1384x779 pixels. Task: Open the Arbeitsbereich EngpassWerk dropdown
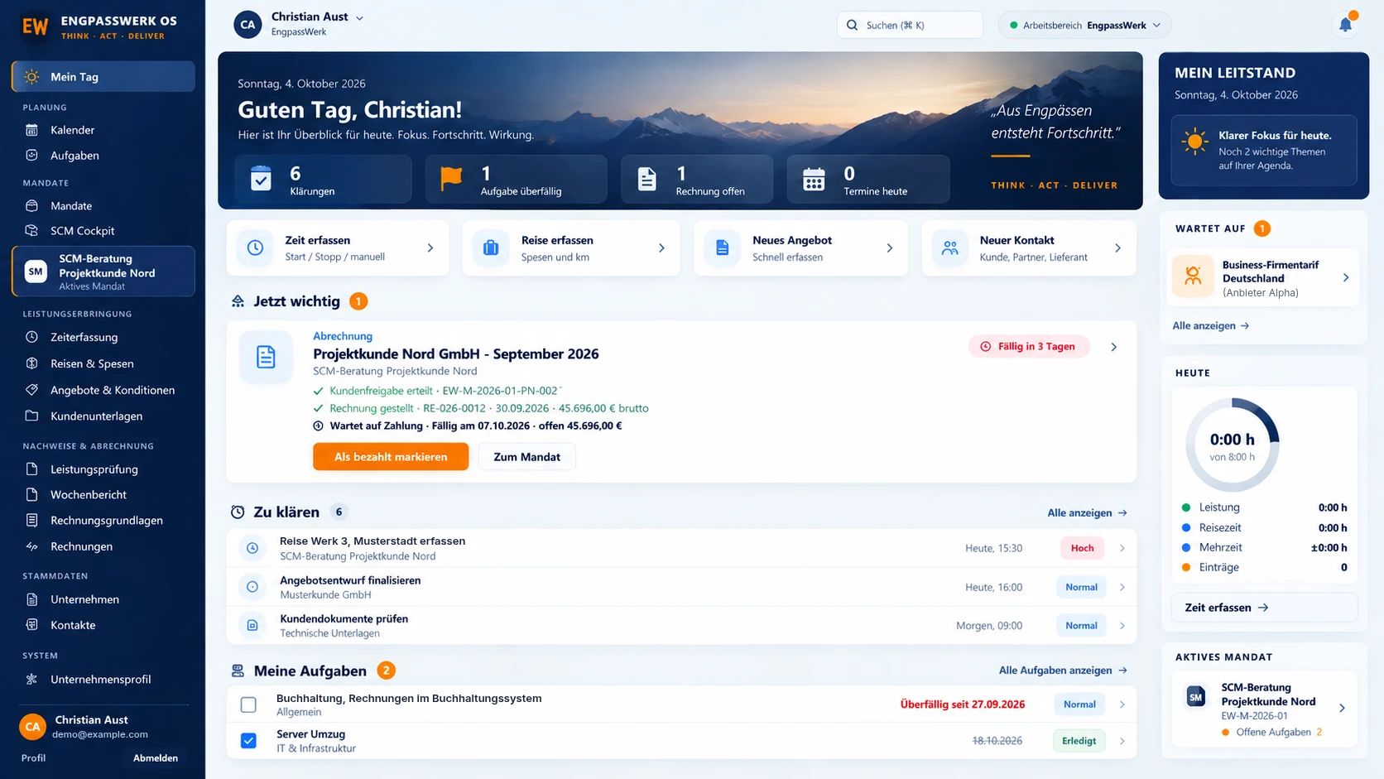pyautogui.click(x=1084, y=25)
